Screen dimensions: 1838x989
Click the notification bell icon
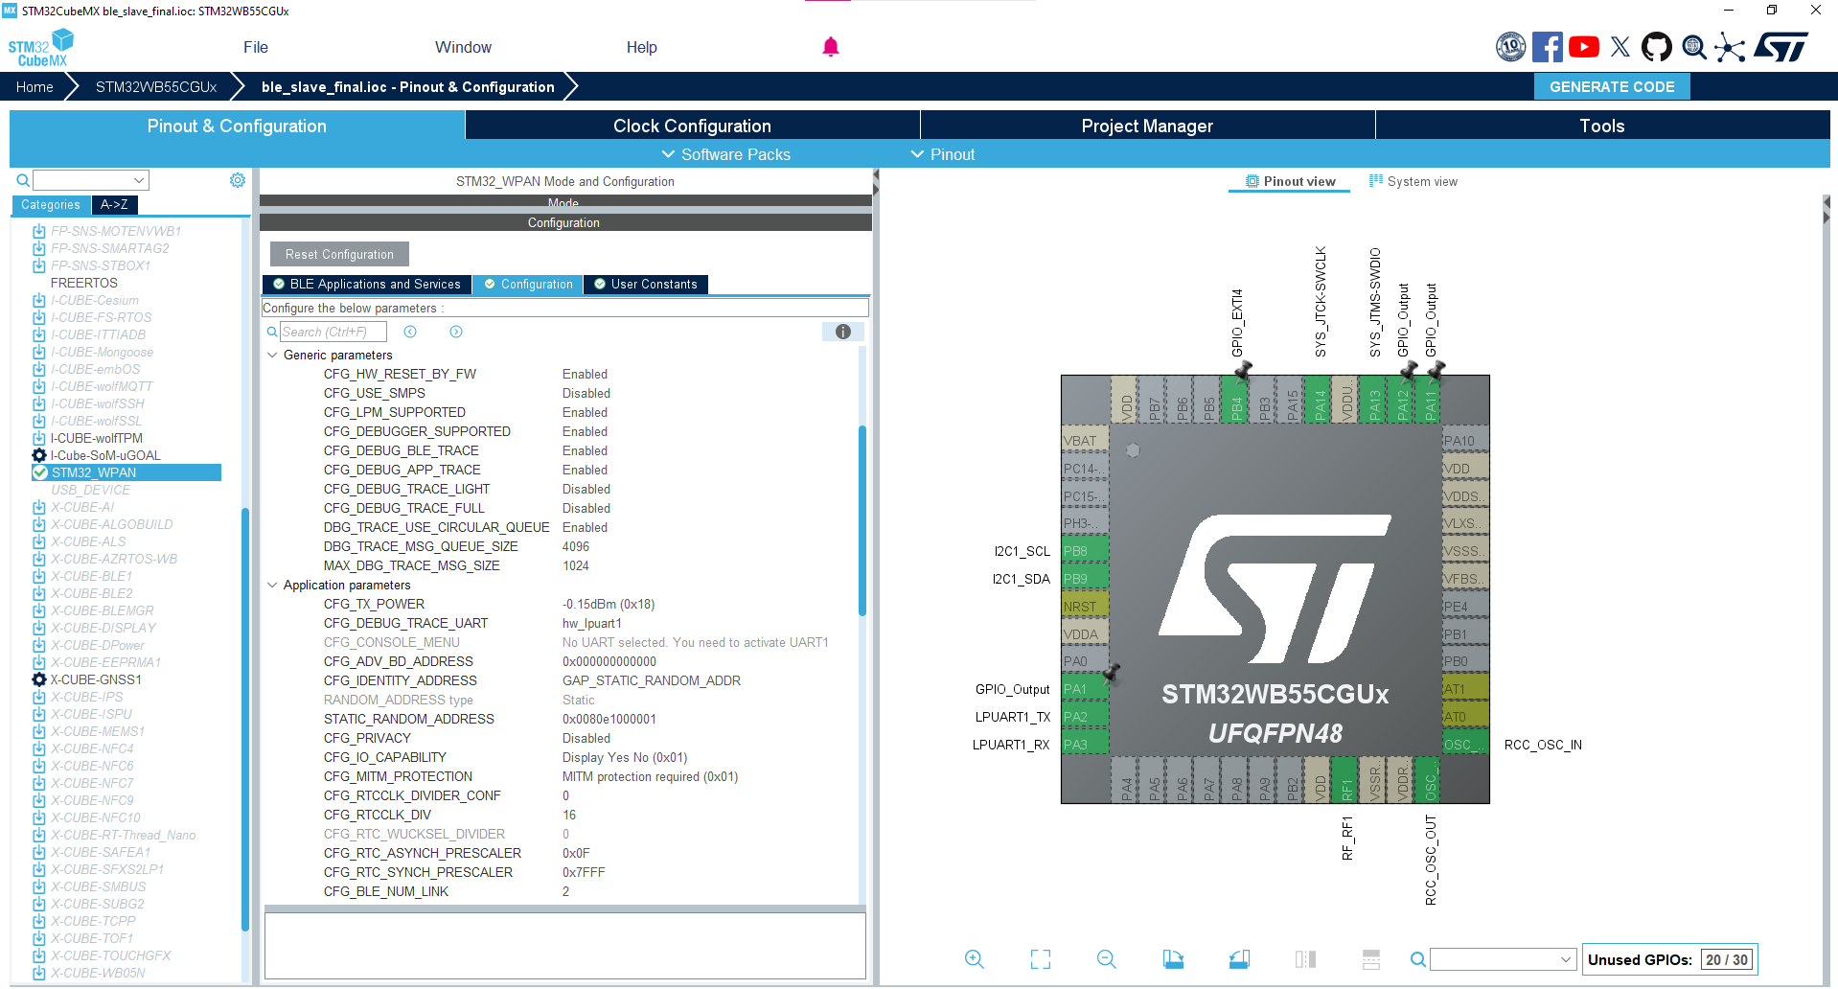pos(830,46)
